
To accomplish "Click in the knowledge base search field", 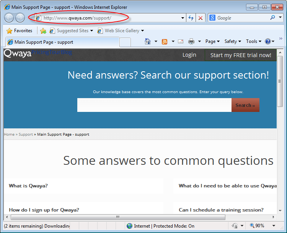I will pos(154,105).
